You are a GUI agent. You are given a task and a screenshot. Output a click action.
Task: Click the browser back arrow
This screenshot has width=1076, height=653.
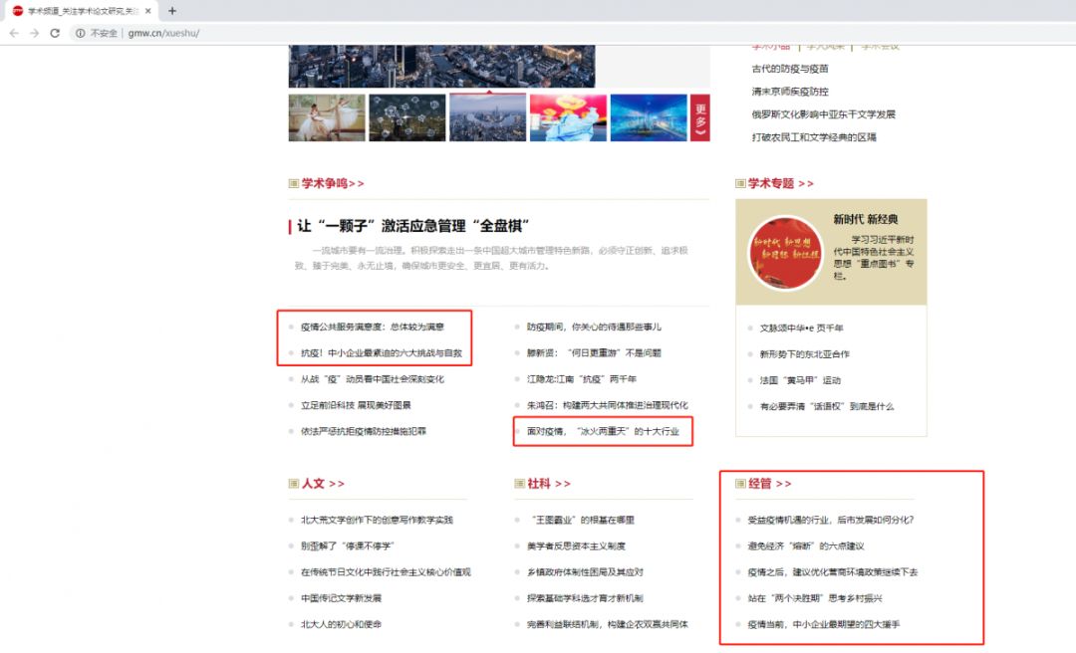coord(14,32)
